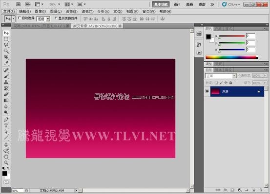Open layer opacity slider arrow
The image size is (270, 194).
click(265, 75)
